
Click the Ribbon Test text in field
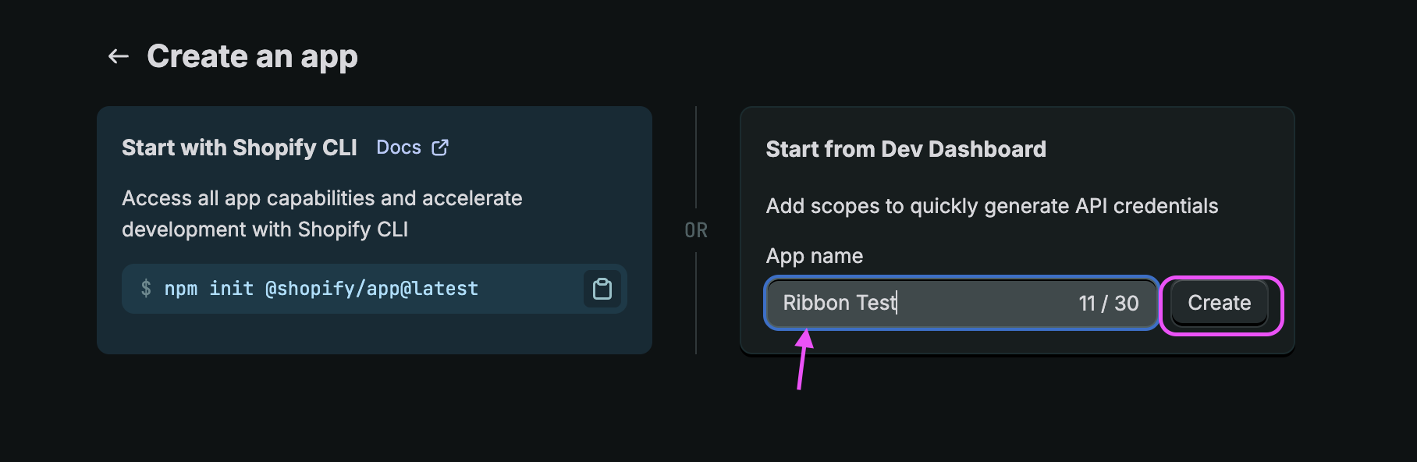(839, 303)
